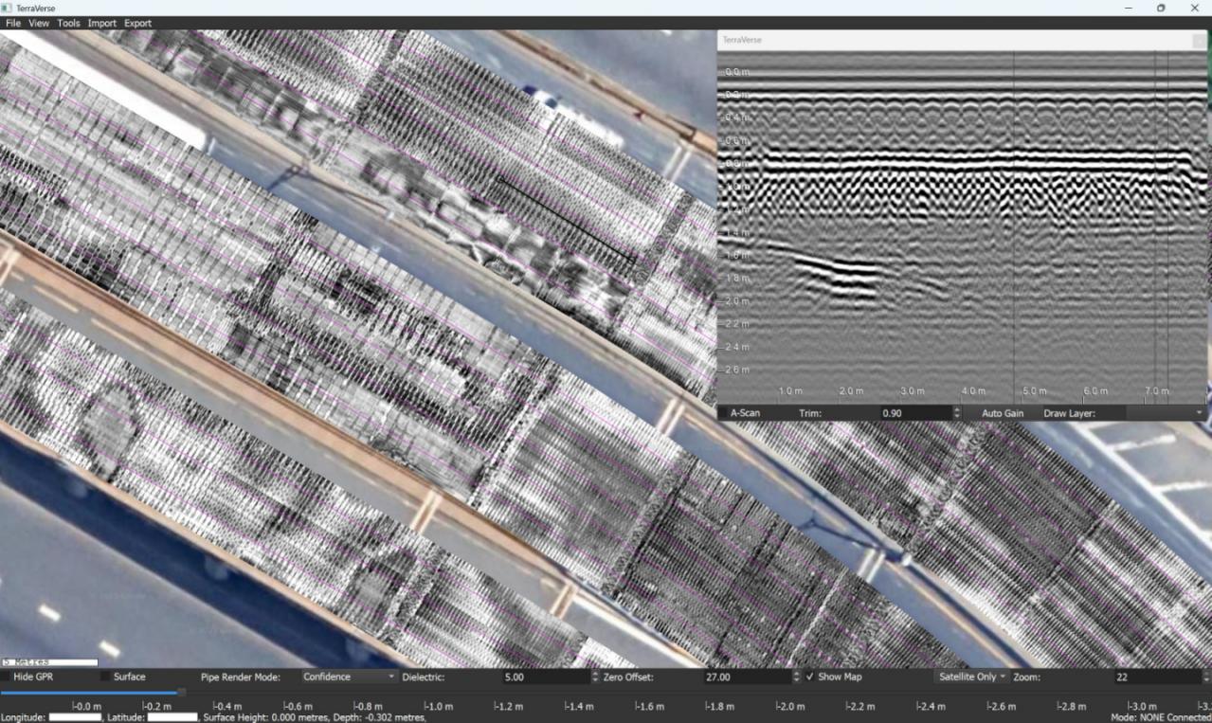Image resolution: width=1212 pixels, height=723 pixels.
Task: Enable the A-Scan checkbox
Action: click(723, 413)
